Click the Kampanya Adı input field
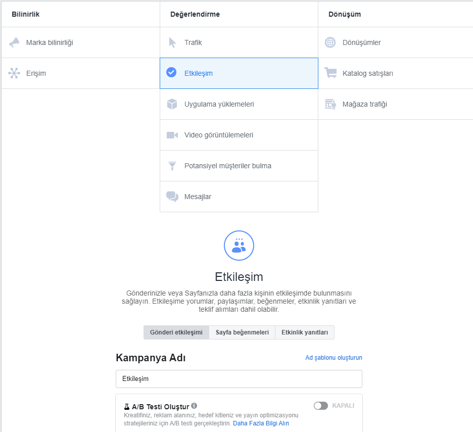 [x=239, y=379]
